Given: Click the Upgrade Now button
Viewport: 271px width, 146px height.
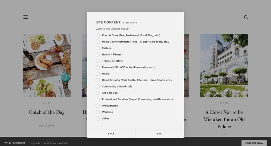Looking at the screenshot, I should coord(254,143).
